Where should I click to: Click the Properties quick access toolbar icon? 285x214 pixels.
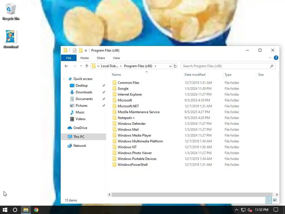75,50
